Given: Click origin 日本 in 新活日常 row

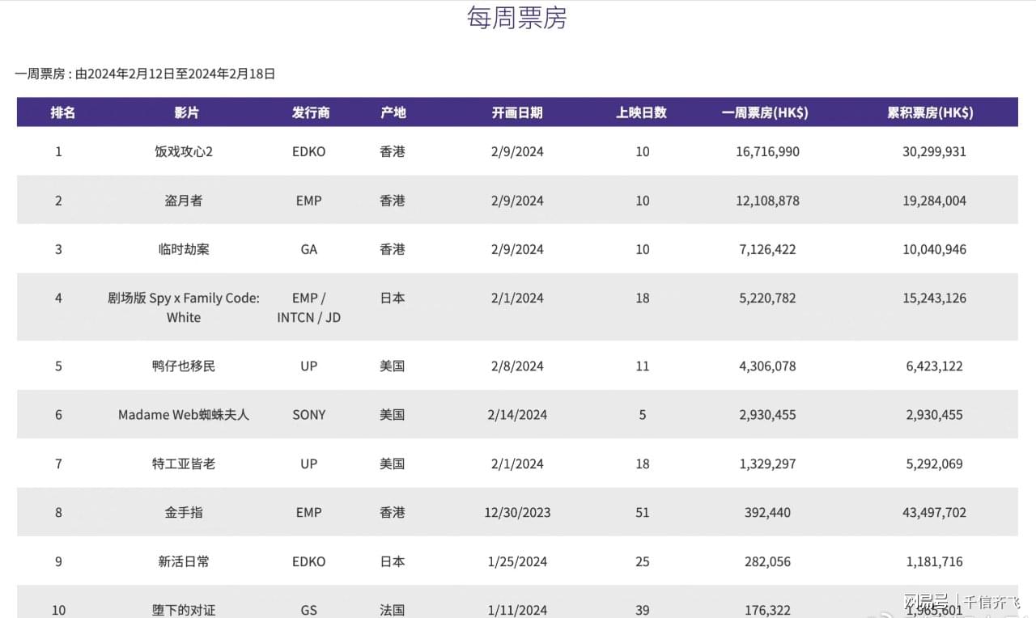Looking at the screenshot, I should (393, 561).
